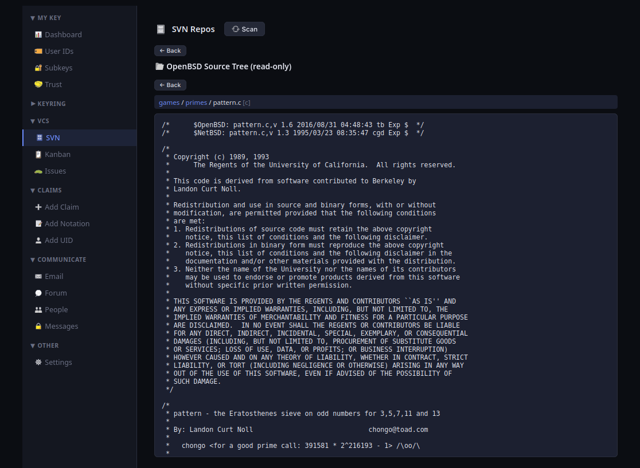Click the chongo@toad.com email text

point(399,430)
